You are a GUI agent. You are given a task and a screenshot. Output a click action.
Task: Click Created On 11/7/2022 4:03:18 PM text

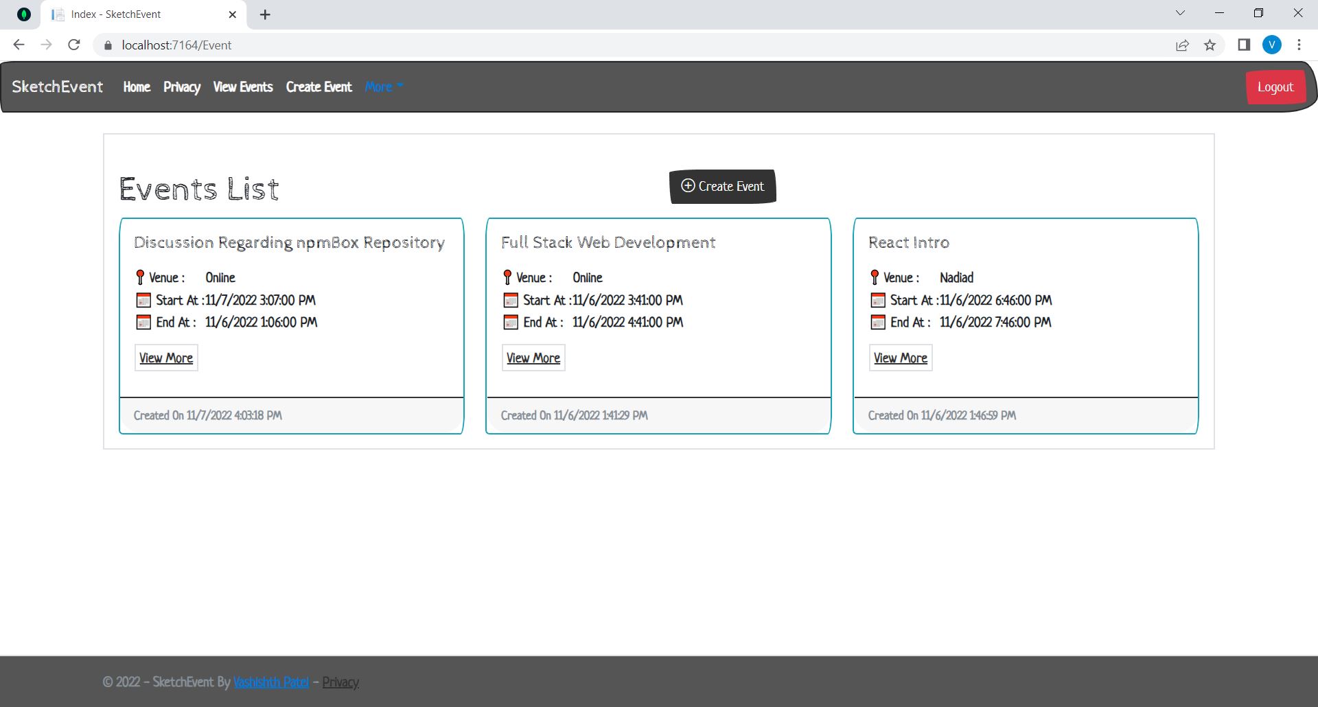click(x=208, y=415)
